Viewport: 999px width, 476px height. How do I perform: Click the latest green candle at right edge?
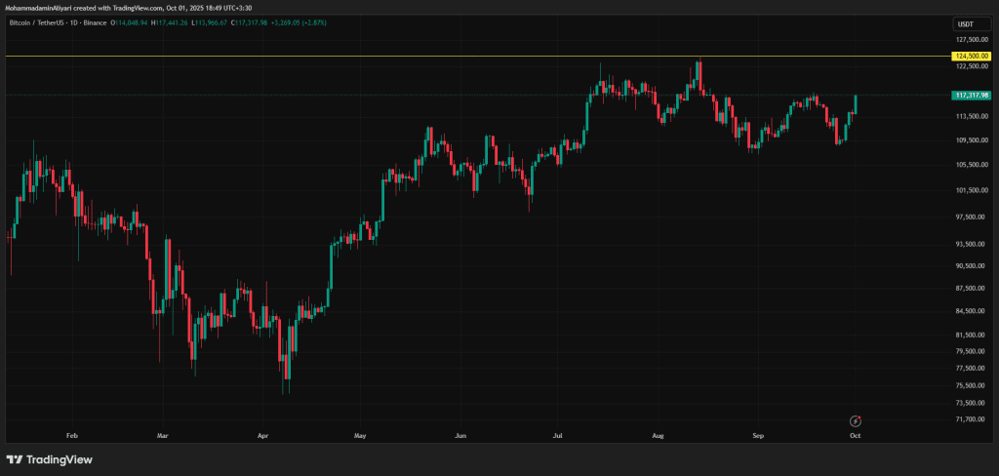[856, 103]
